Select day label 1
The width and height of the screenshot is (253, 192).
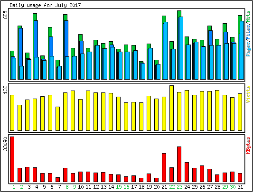[x=14, y=187]
